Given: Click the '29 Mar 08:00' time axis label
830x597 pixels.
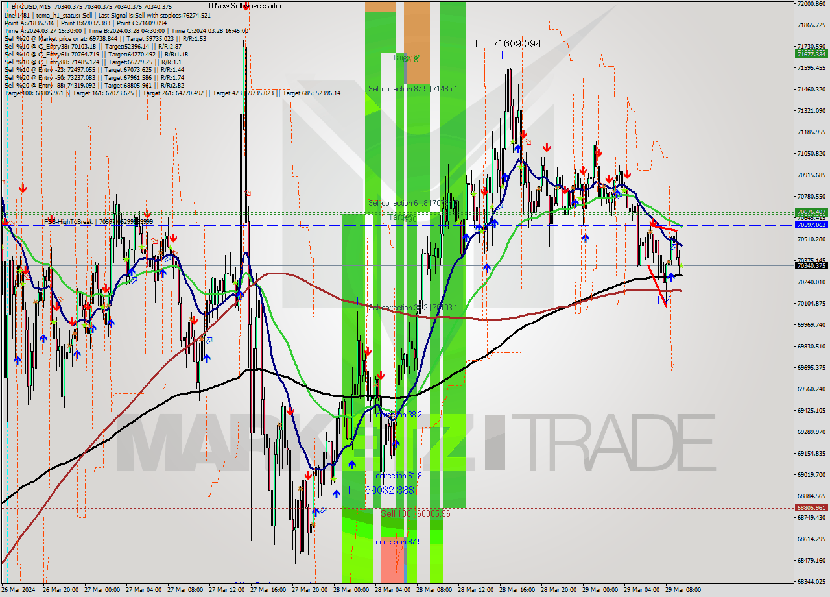Looking at the screenshot, I should coord(684,590).
